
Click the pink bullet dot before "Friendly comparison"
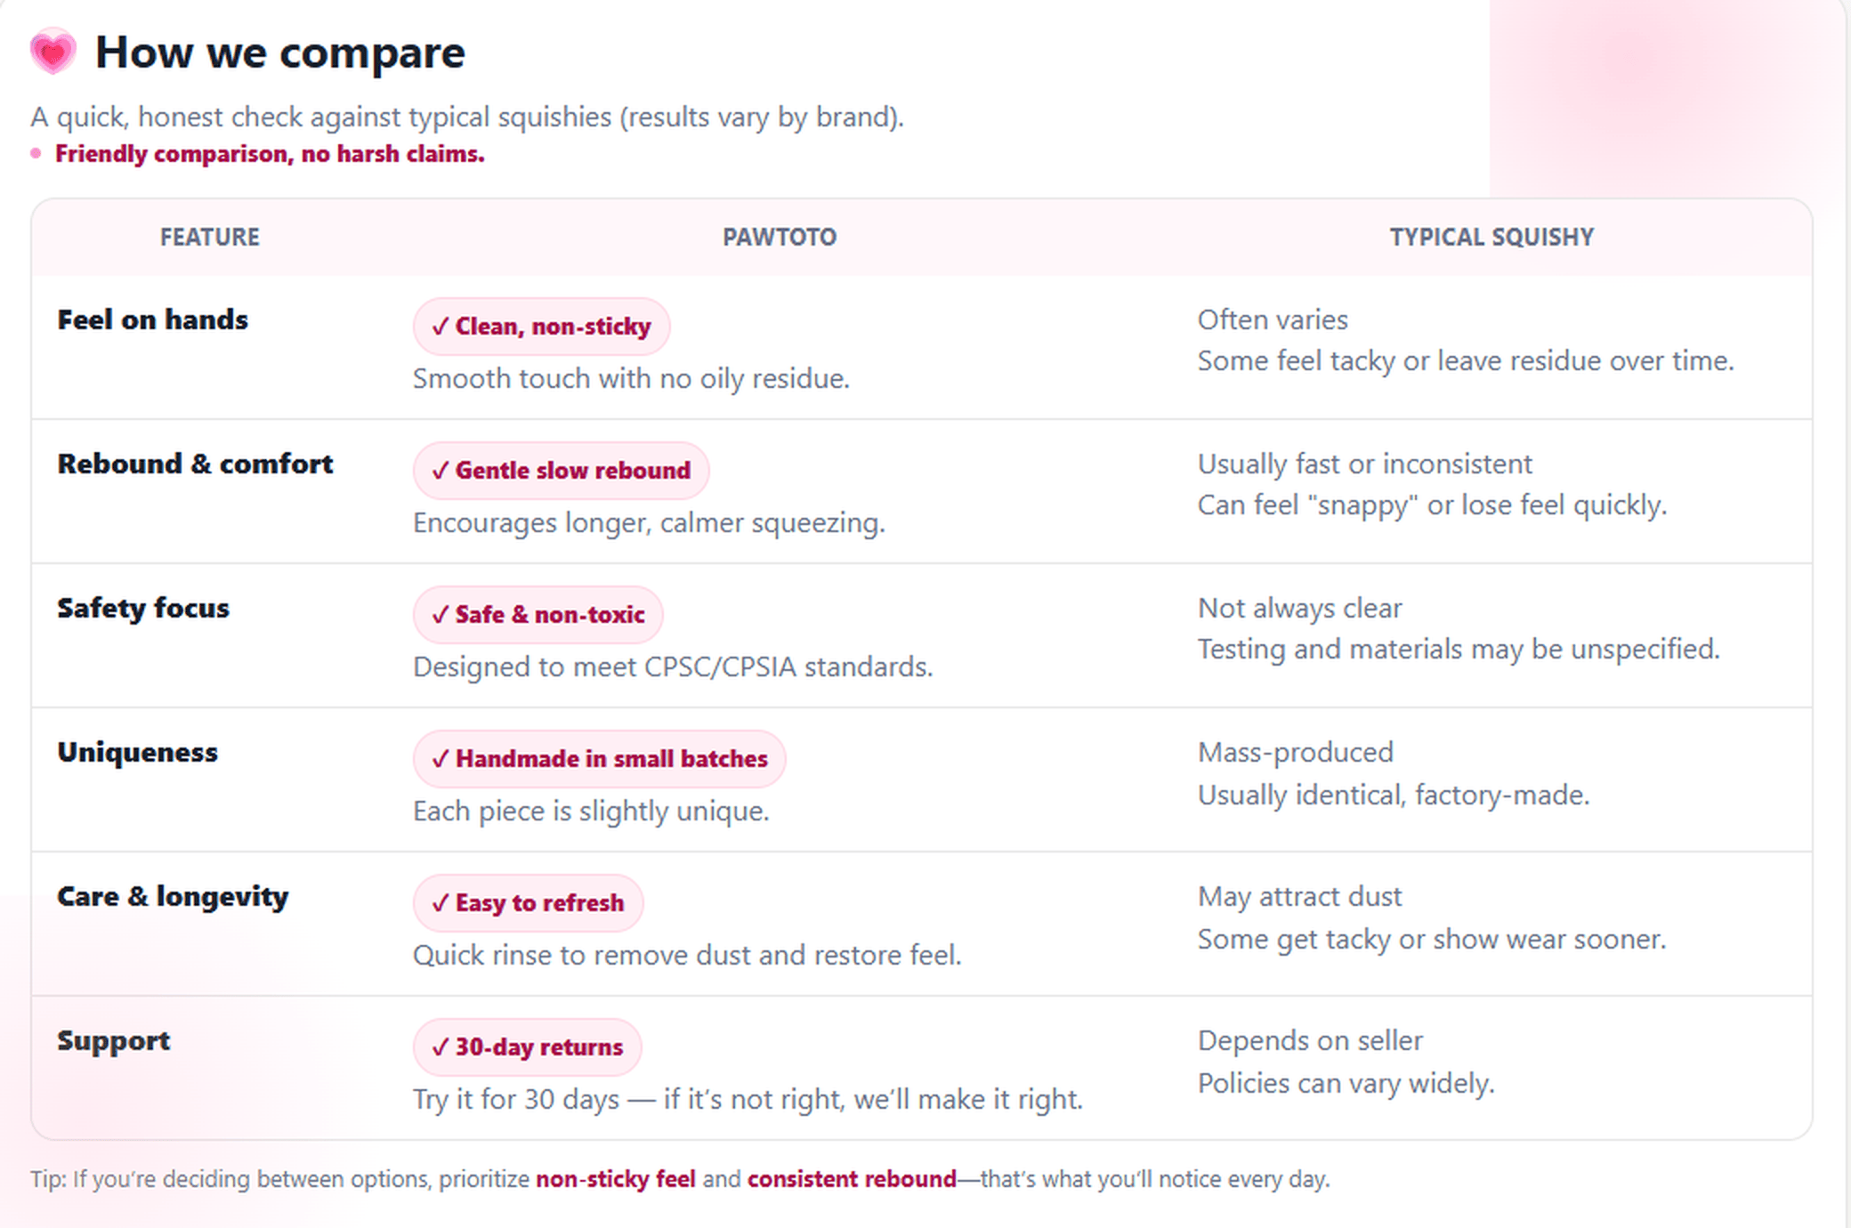coord(36,154)
